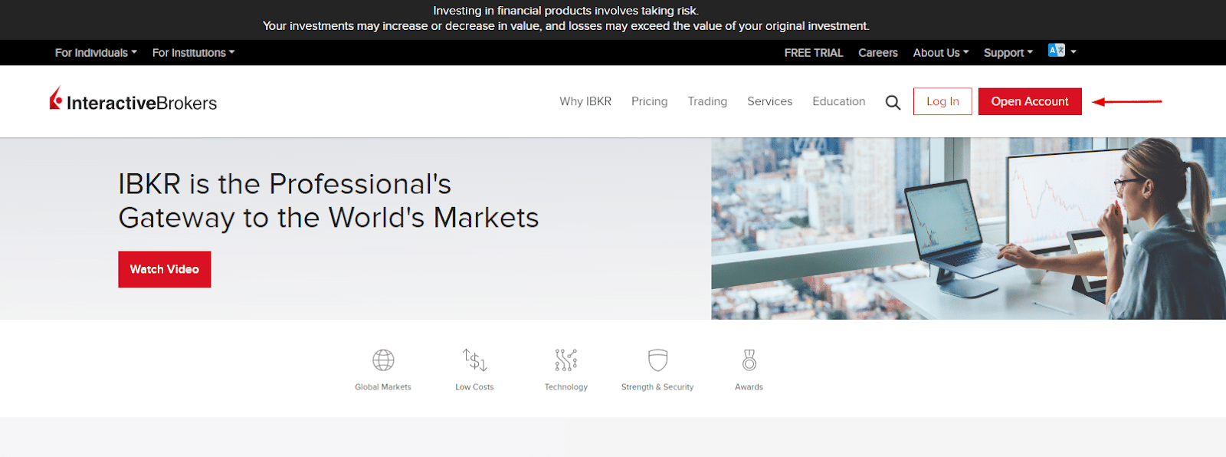Click the language translate icon
1226x457 pixels.
(x=1056, y=51)
